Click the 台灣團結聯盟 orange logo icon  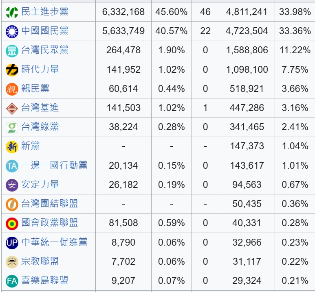click(x=12, y=205)
